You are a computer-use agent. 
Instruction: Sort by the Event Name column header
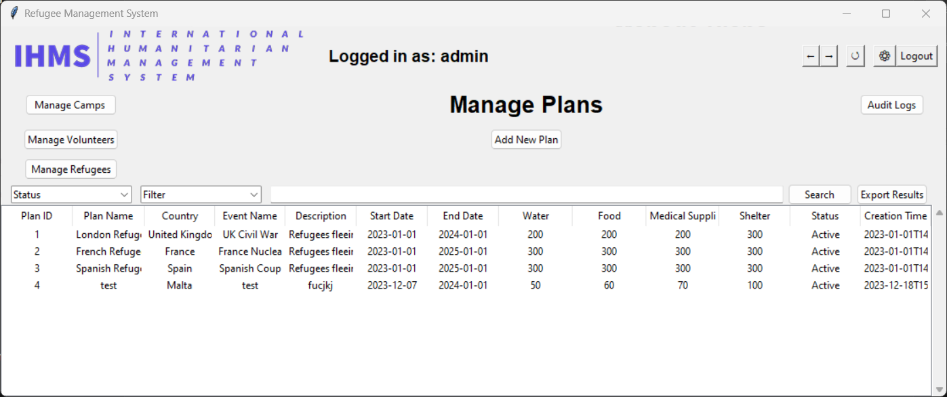pyautogui.click(x=250, y=216)
